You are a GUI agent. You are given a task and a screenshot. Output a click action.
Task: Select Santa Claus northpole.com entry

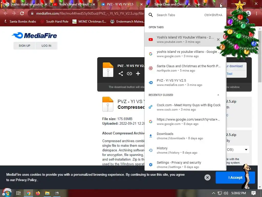pyautogui.click(x=185, y=68)
